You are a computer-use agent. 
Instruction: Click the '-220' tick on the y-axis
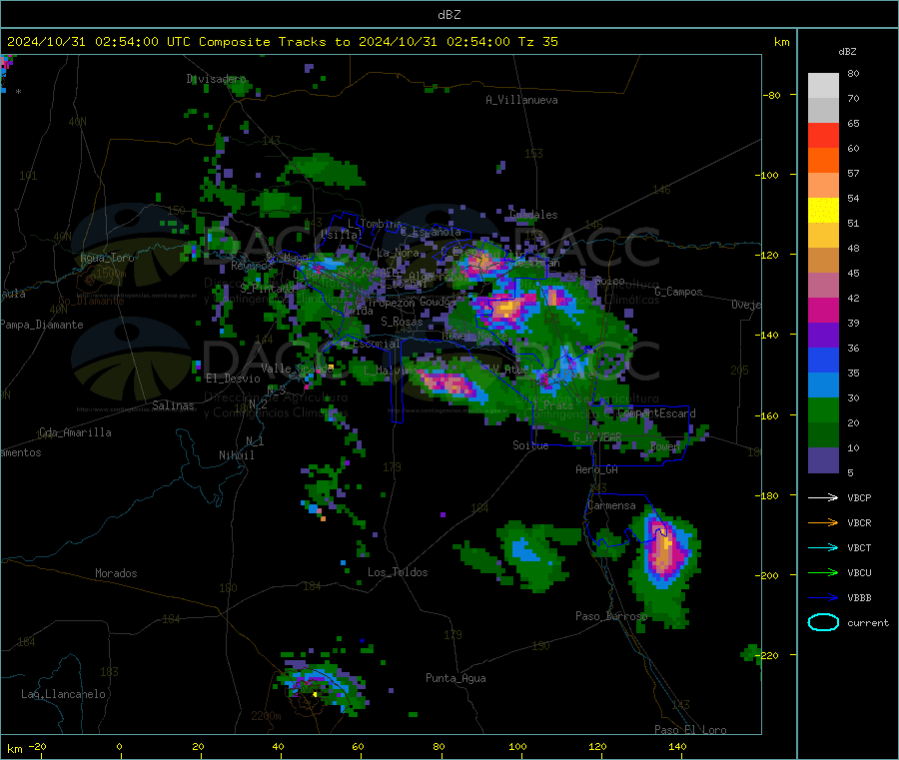click(x=766, y=655)
